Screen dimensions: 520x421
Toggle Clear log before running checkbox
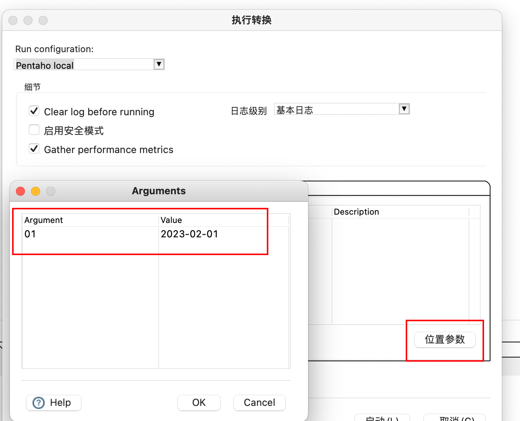[34, 111]
